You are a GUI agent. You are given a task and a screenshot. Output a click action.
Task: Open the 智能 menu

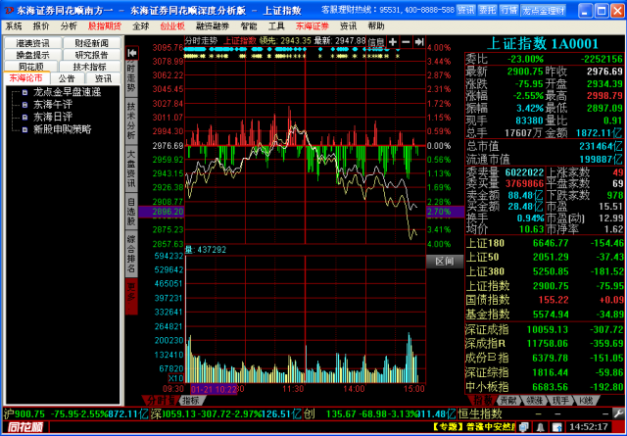pos(249,26)
